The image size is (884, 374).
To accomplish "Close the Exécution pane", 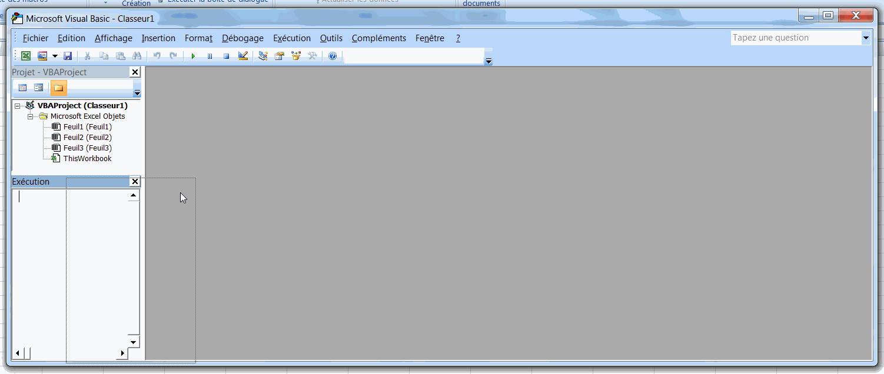I will (135, 182).
